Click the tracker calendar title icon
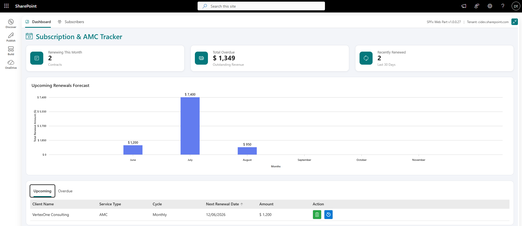The height and width of the screenshot is (226, 522). (29, 36)
